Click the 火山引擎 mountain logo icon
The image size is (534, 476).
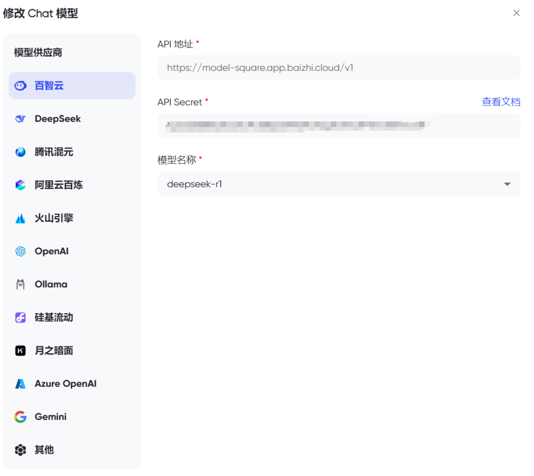20,218
